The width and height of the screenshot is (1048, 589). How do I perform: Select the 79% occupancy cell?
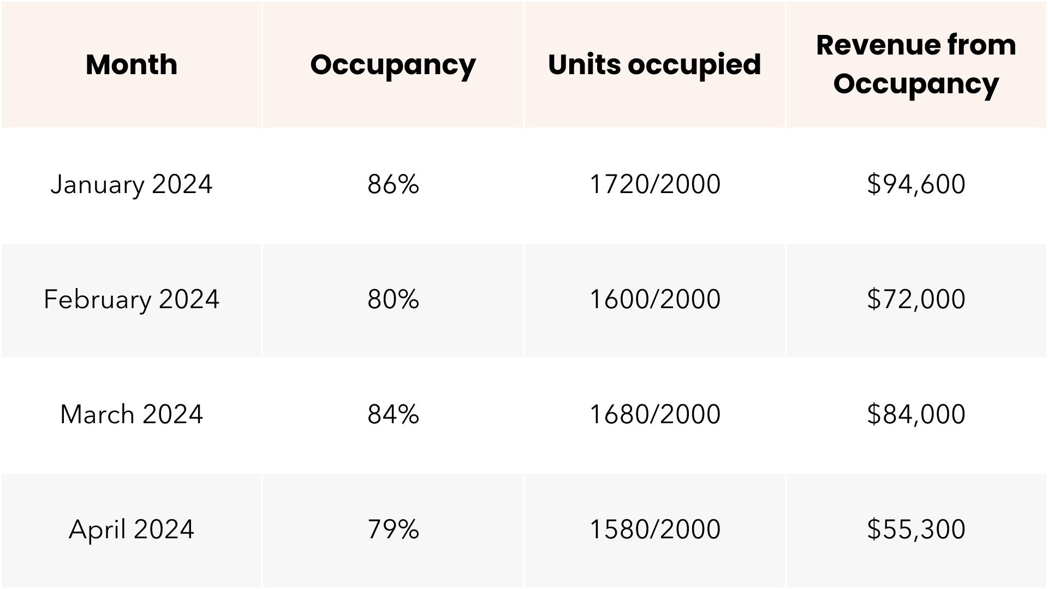(x=393, y=530)
